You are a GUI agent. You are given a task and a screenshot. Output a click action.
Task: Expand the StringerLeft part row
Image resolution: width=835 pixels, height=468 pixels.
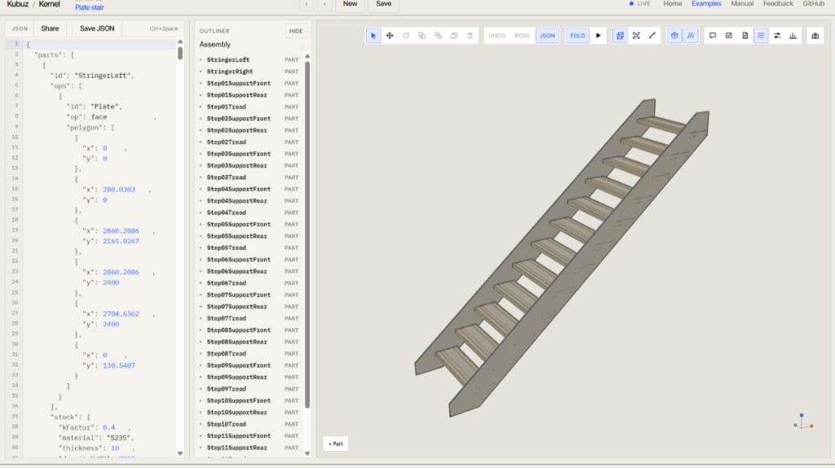coord(201,59)
